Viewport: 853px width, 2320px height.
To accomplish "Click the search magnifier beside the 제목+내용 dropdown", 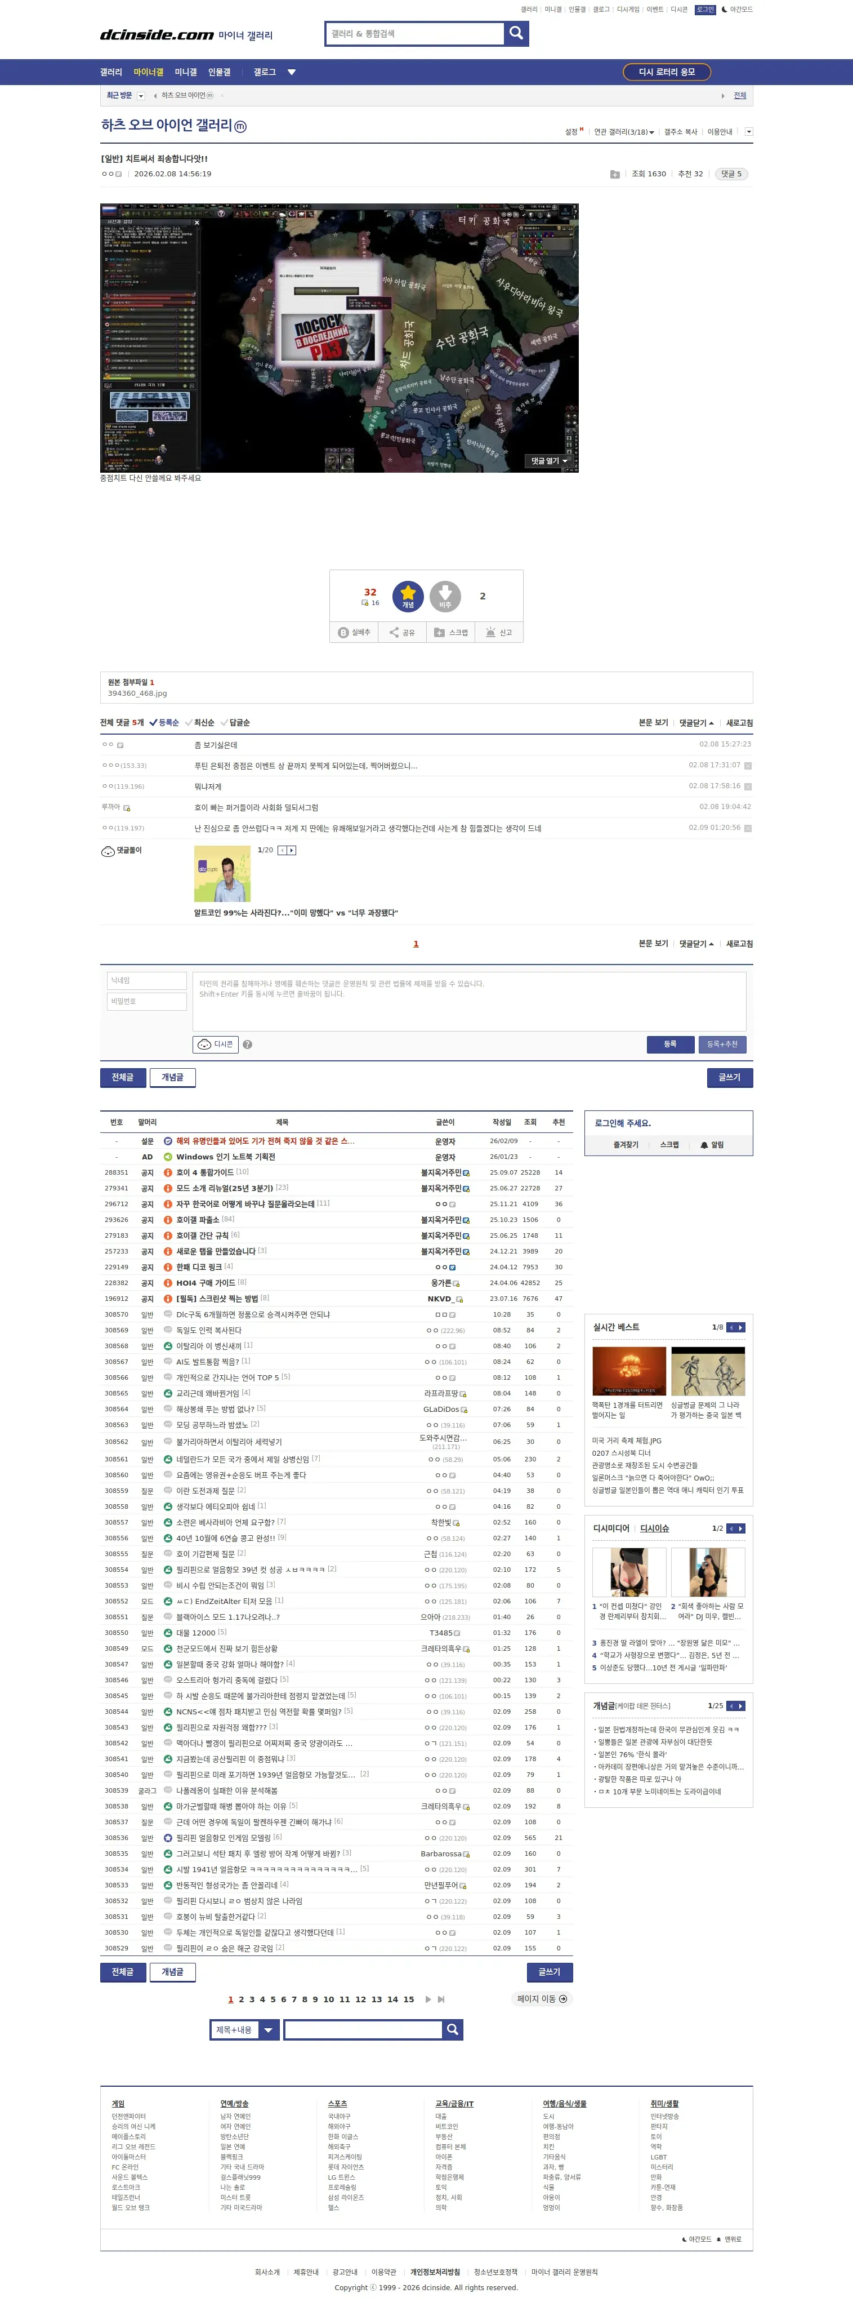I will tap(453, 2029).
